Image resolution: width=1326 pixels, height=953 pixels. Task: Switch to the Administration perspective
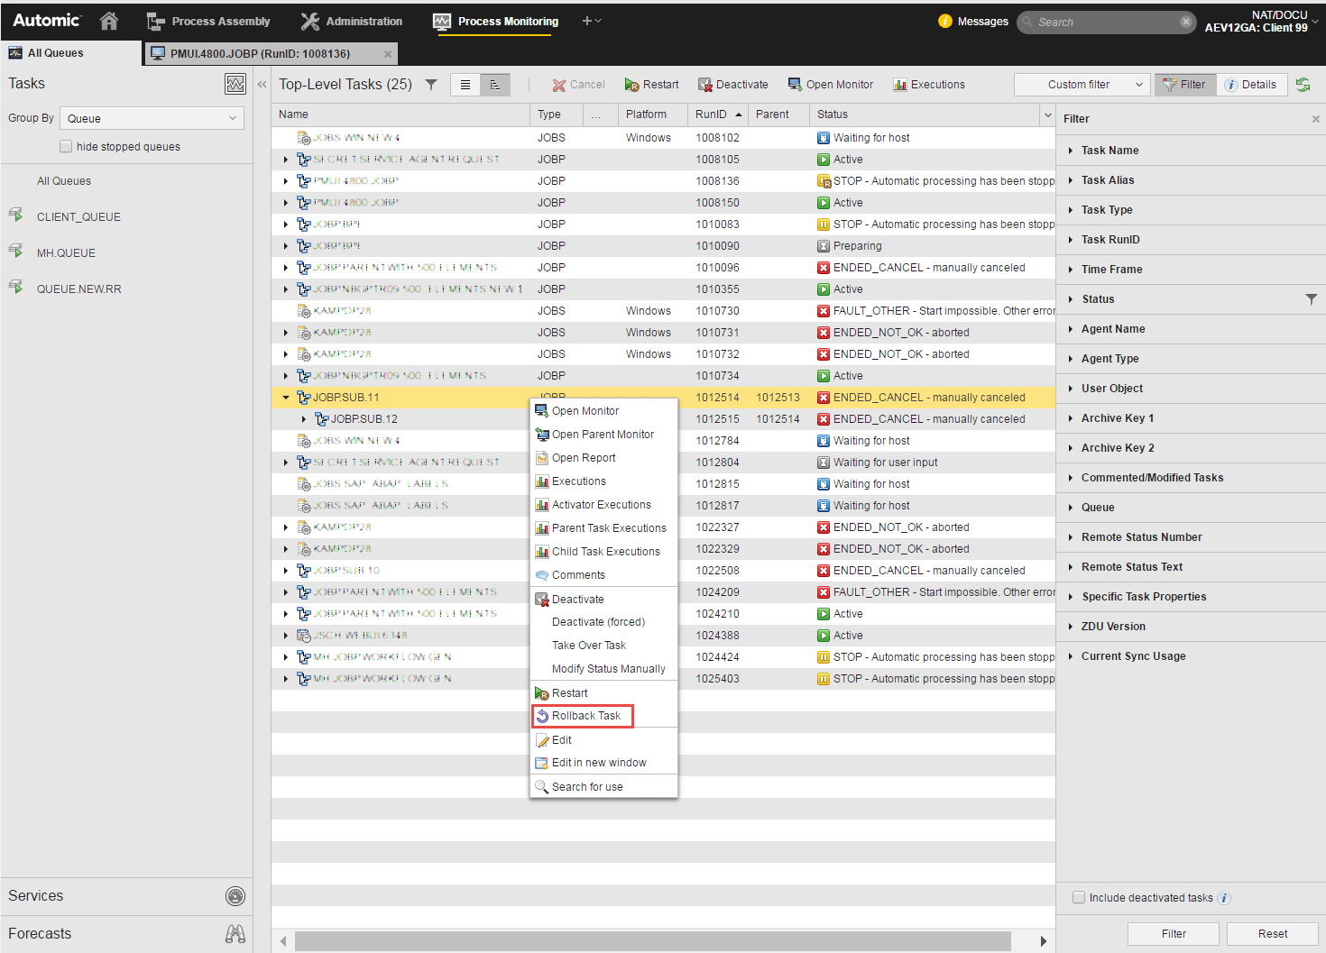[x=352, y=21]
